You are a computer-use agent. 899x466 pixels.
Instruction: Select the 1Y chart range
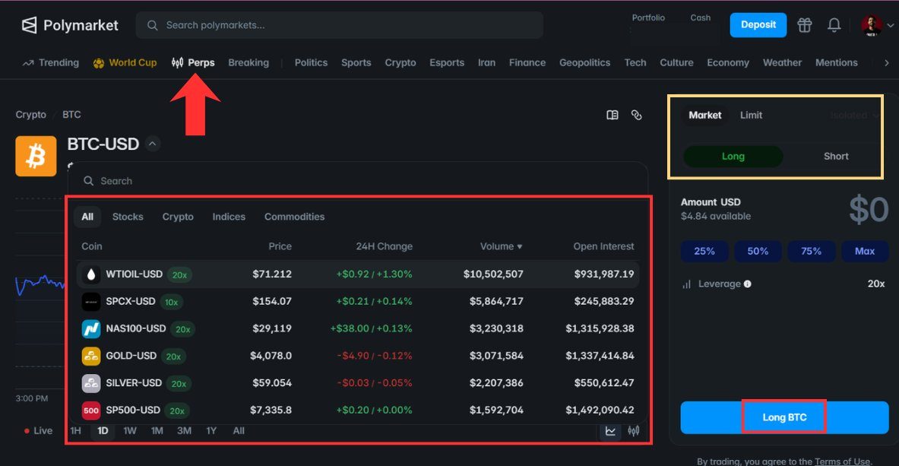211,431
